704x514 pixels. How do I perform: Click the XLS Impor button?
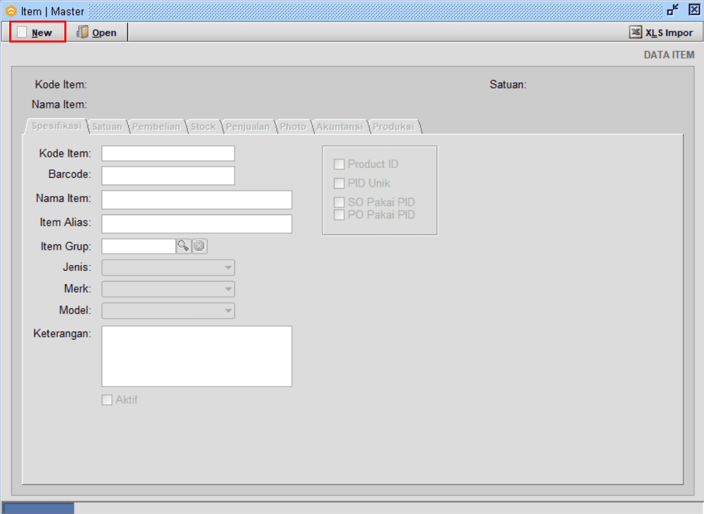(662, 33)
